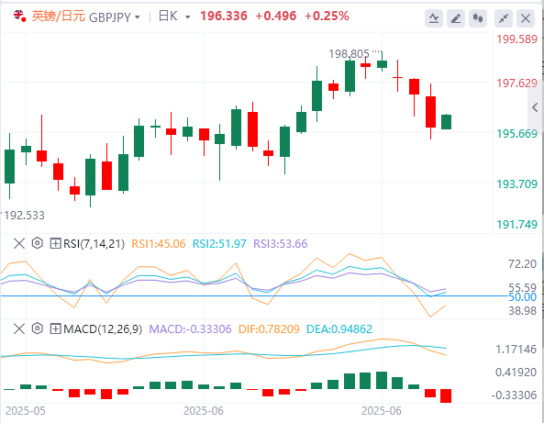
Task: Open the RSI settings hexagon icon
Action: tap(37, 243)
